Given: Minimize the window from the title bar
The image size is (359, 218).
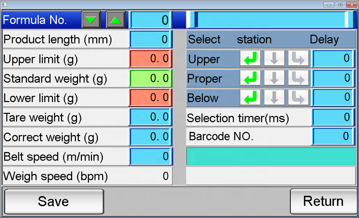Looking at the screenshot, I should 329,4.
